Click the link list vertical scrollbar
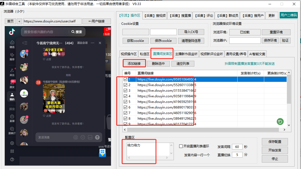301x169 pixels. [x=289, y=91]
